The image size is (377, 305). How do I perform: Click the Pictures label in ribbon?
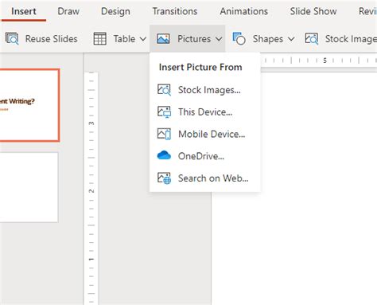tap(194, 39)
